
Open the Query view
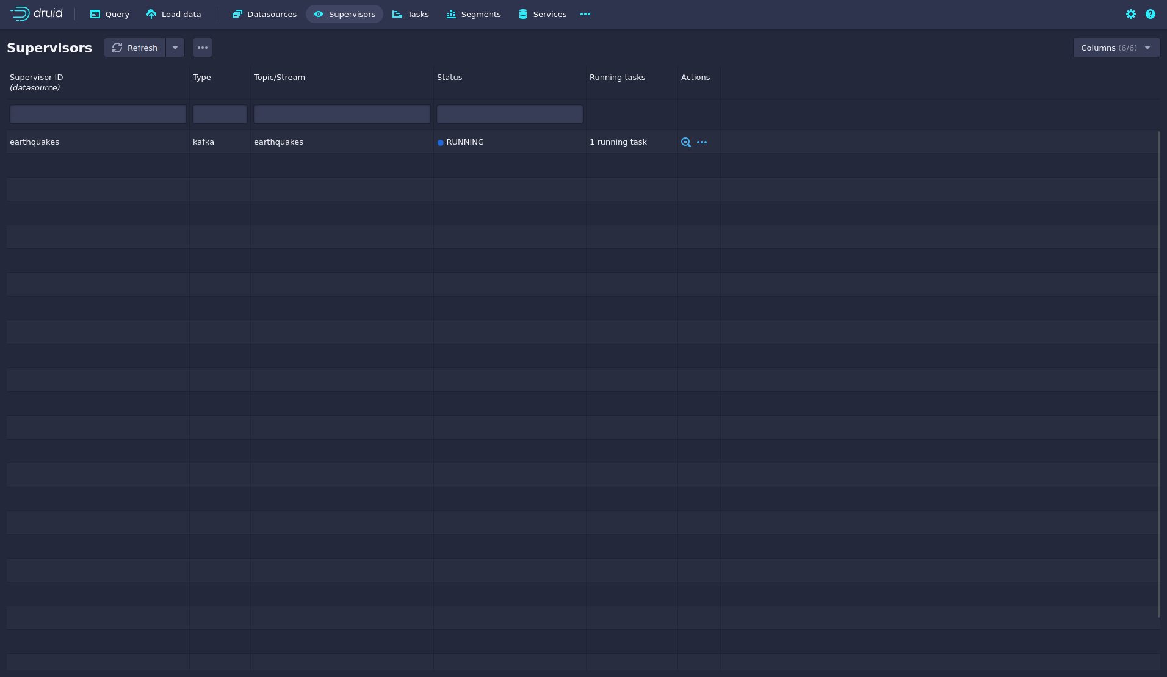110,14
